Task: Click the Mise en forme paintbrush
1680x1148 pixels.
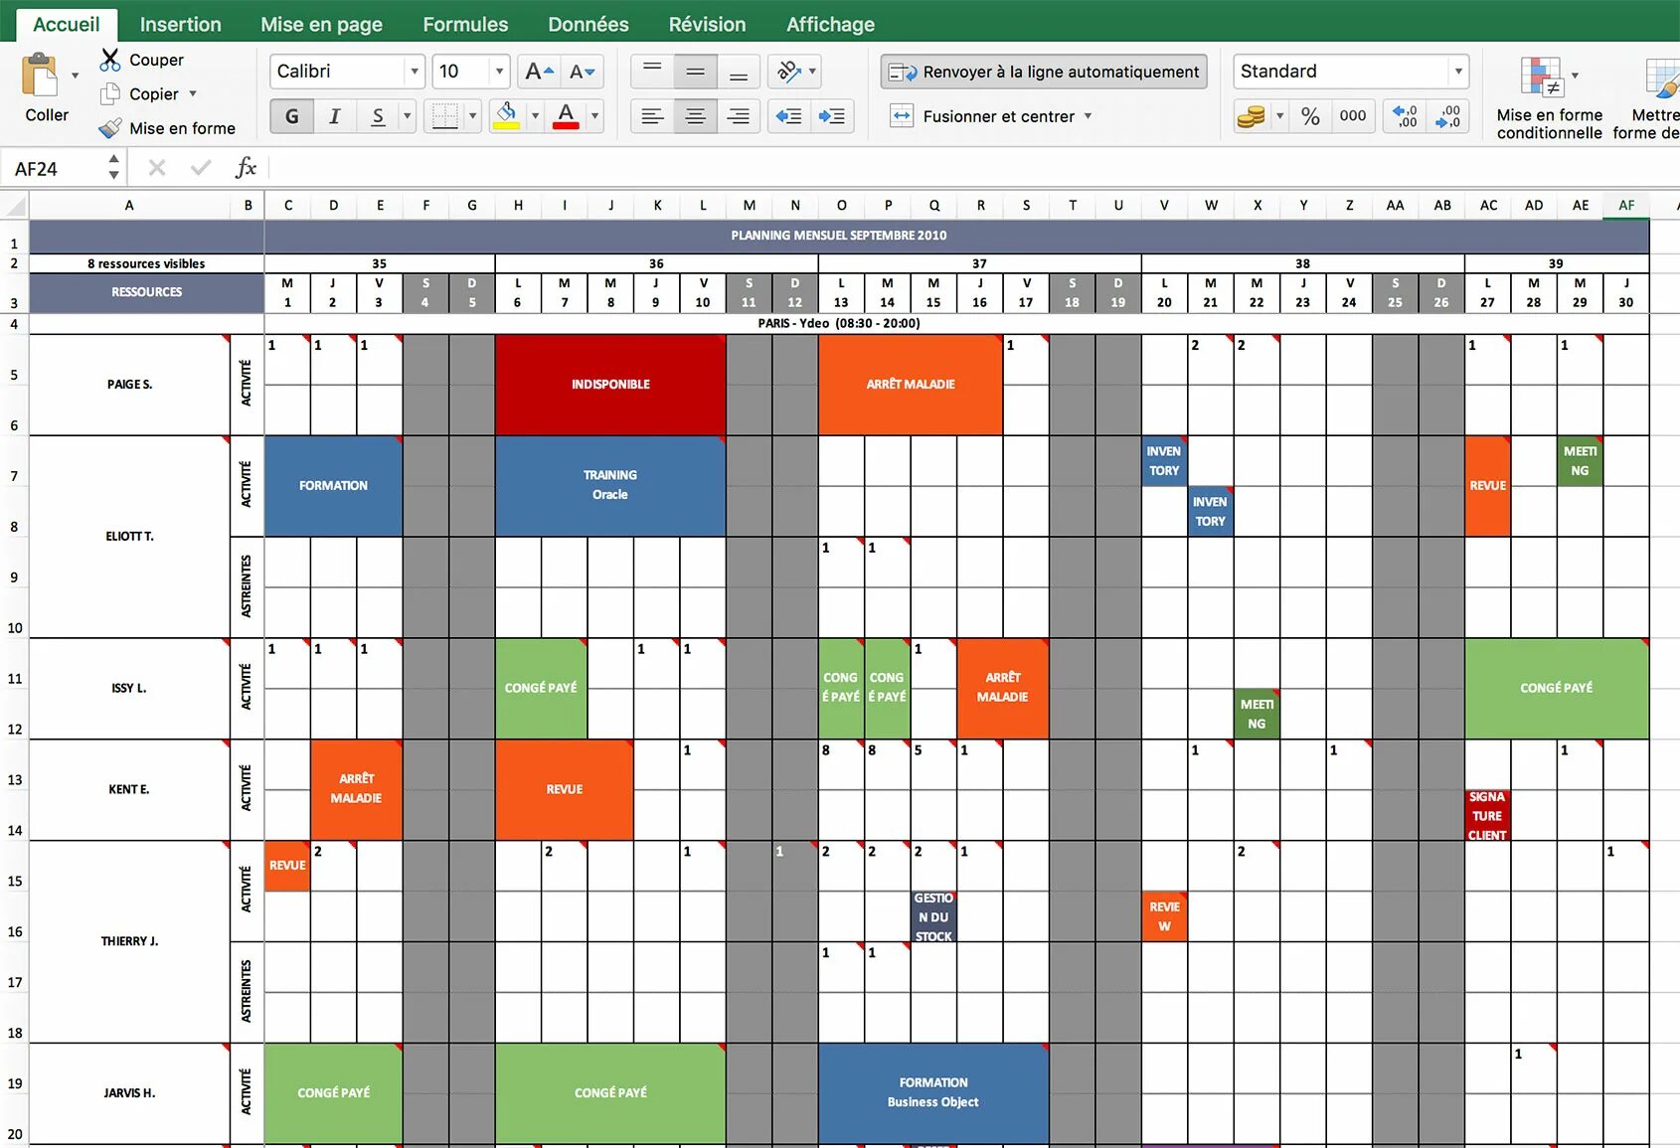Action: pos(110,128)
